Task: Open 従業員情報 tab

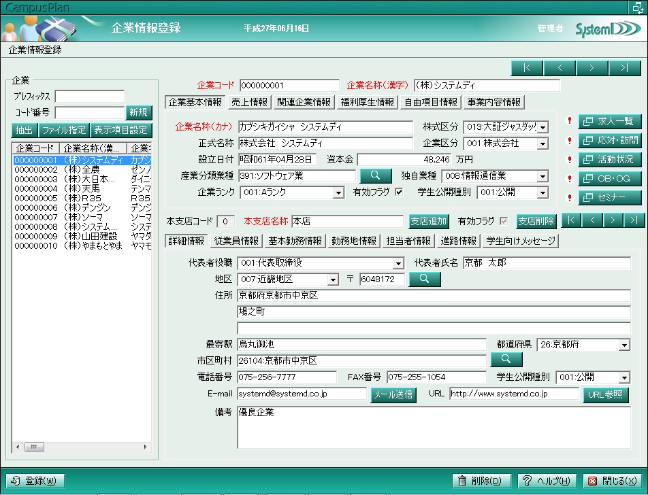Action: pyautogui.click(x=236, y=241)
